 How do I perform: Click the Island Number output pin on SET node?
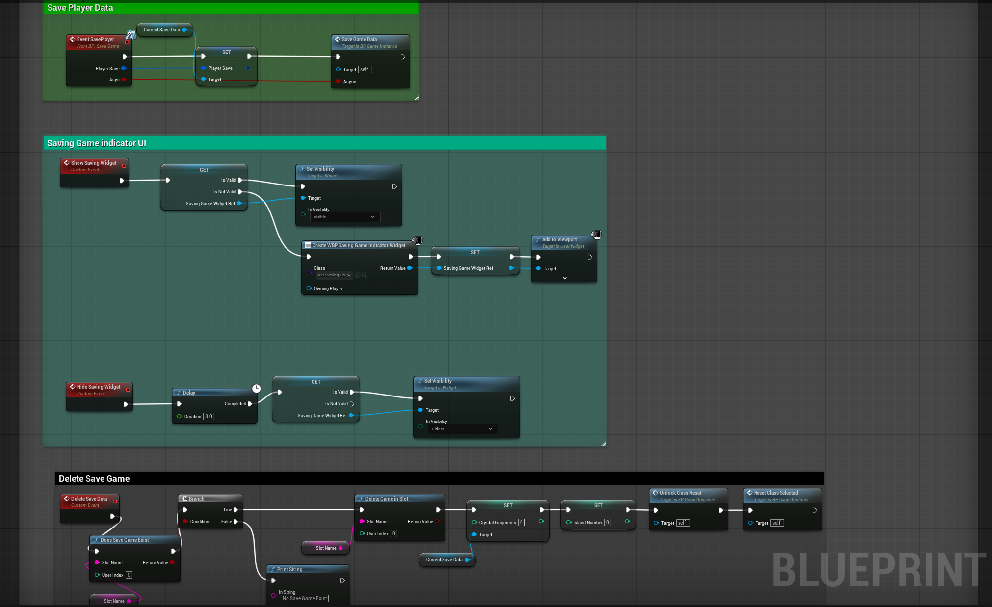627,522
